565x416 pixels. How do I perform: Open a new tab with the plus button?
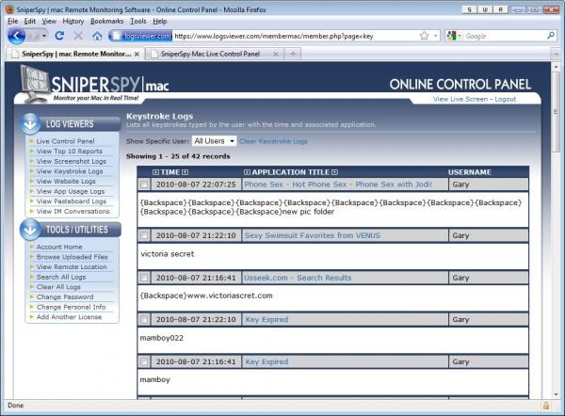[x=293, y=54]
